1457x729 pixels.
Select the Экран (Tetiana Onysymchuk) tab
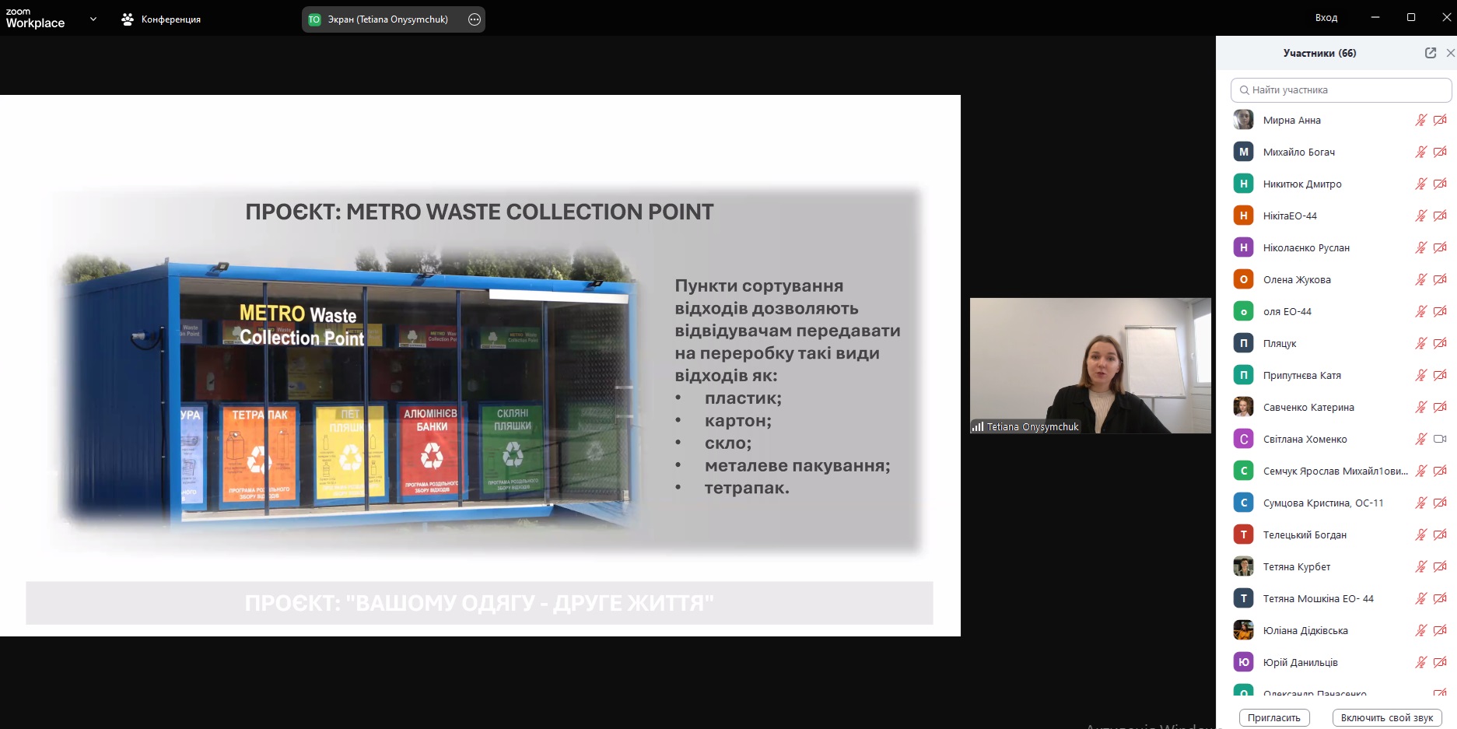point(387,19)
